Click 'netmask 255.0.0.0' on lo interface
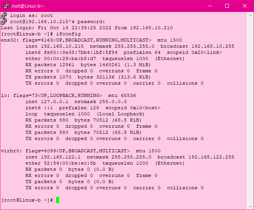The image size is (254, 210). (100, 102)
